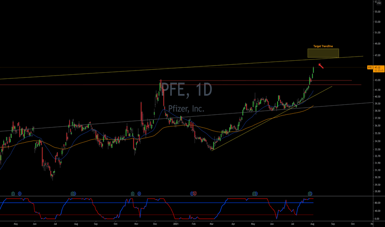Click the Dec label on time axis
385x227 pixels.
pyautogui.click(x=155, y=224)
